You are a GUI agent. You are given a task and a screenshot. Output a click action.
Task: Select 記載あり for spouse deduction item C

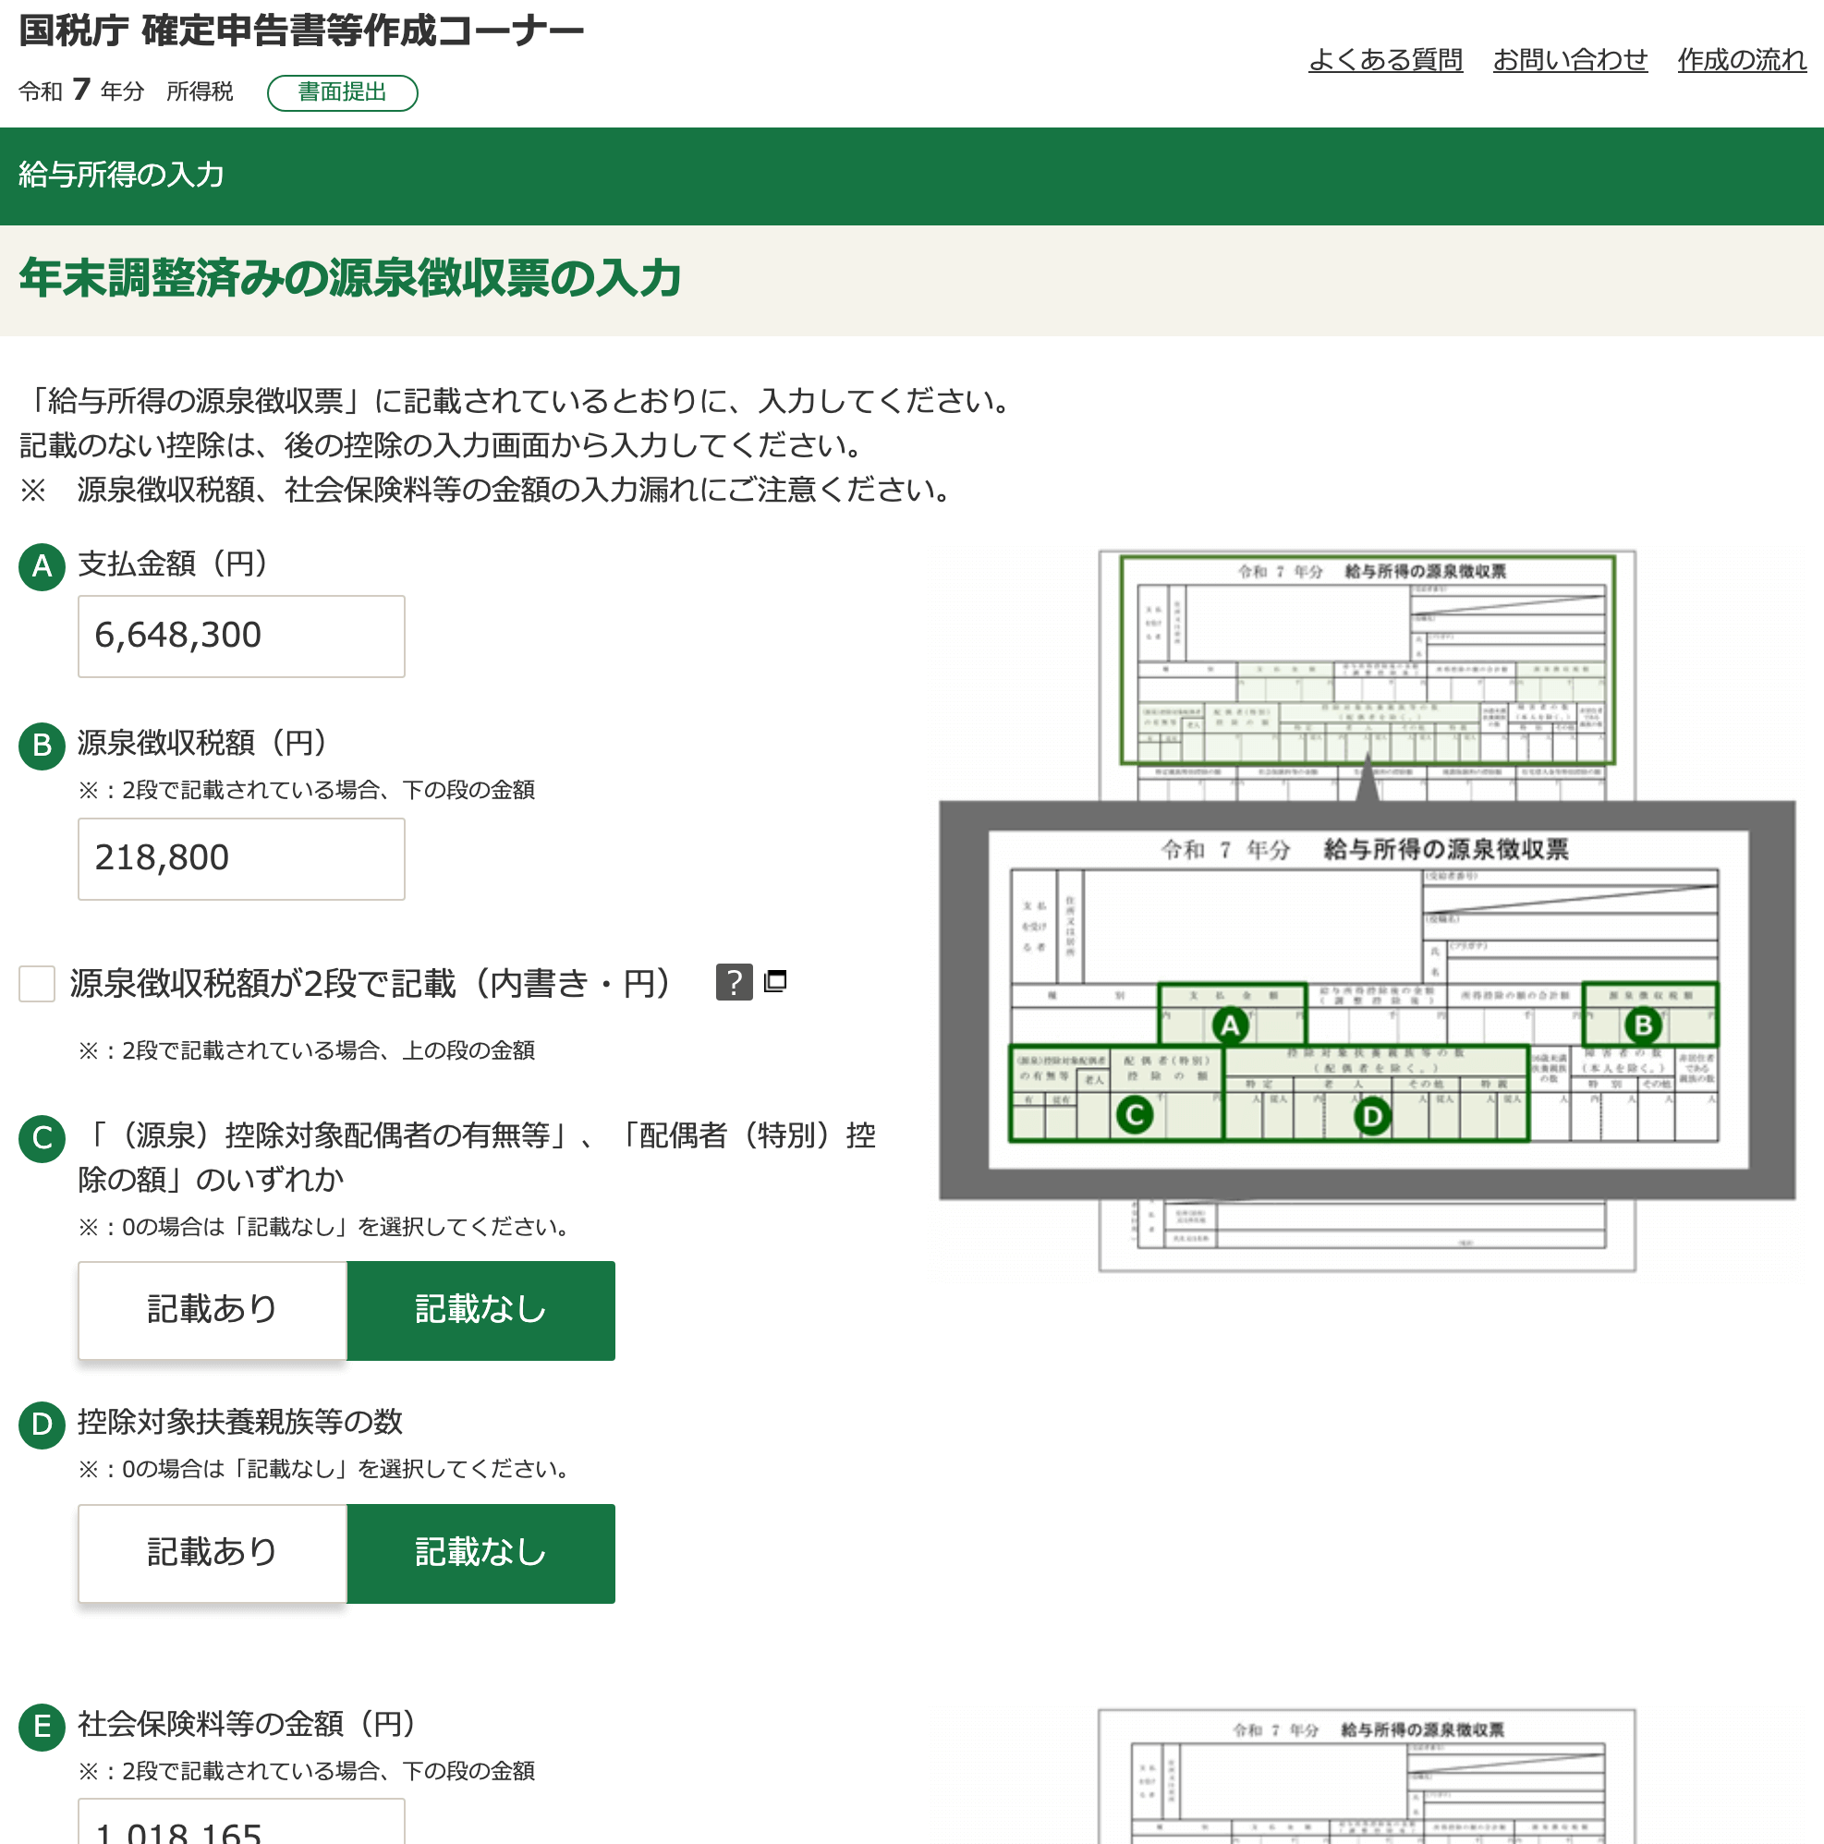pyautogui.click(x=212, y=1309)
